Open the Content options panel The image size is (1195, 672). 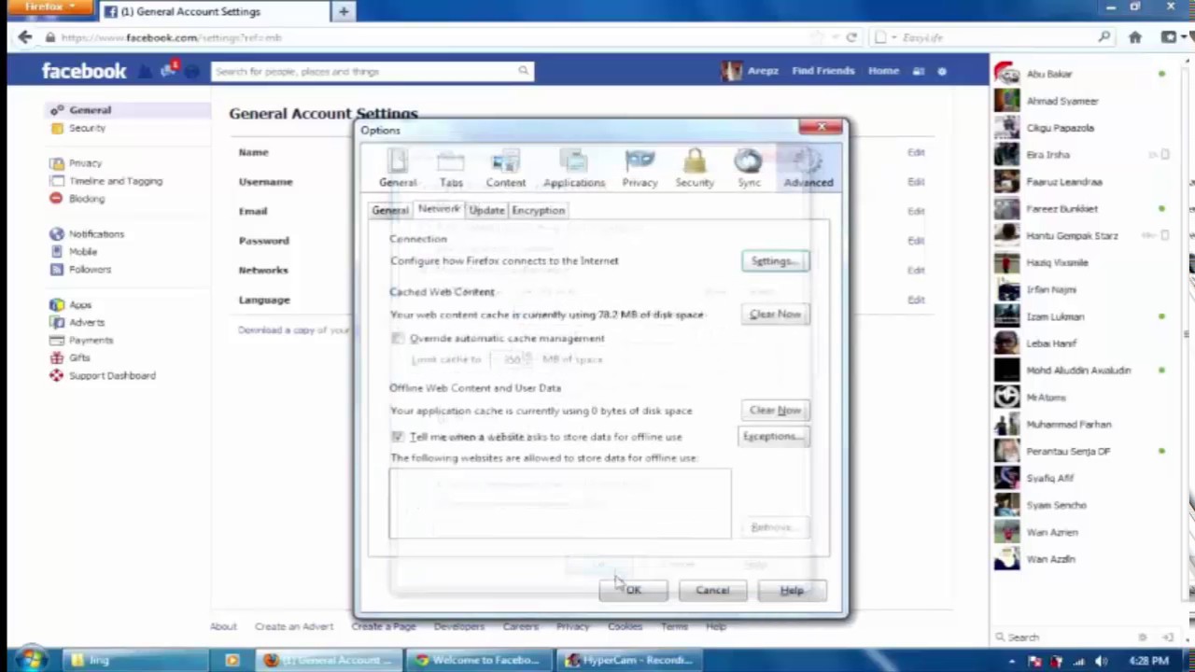[505, 169]
